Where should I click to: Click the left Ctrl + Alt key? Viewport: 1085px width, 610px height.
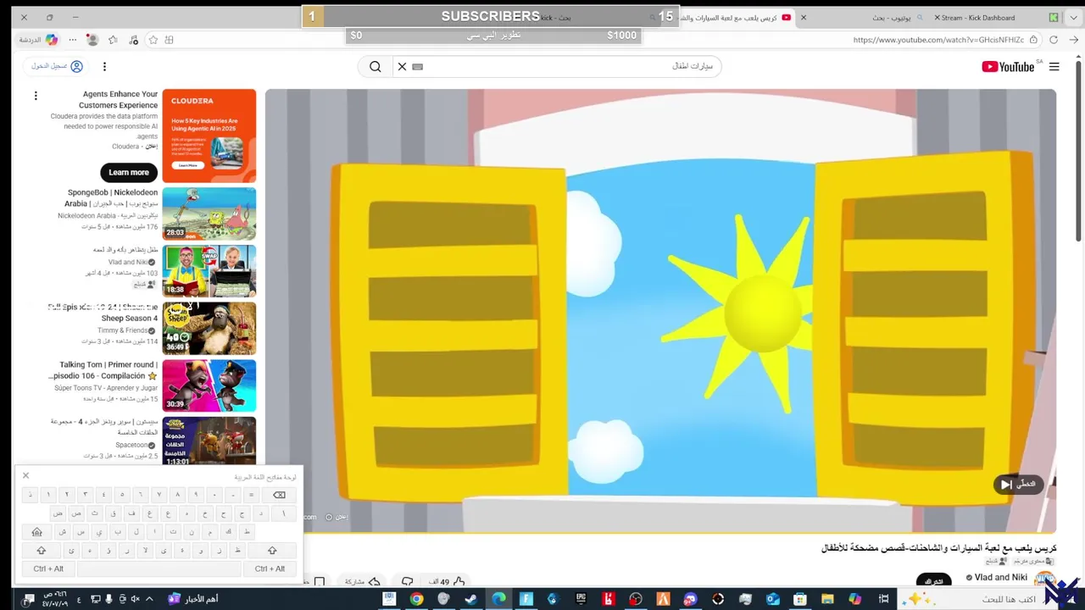[48, 568]
